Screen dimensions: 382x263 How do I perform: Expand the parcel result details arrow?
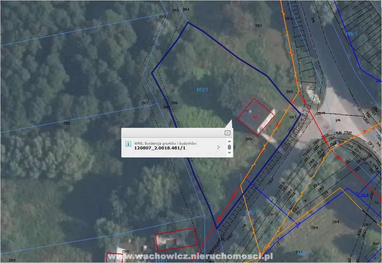[x=218, y=147]
